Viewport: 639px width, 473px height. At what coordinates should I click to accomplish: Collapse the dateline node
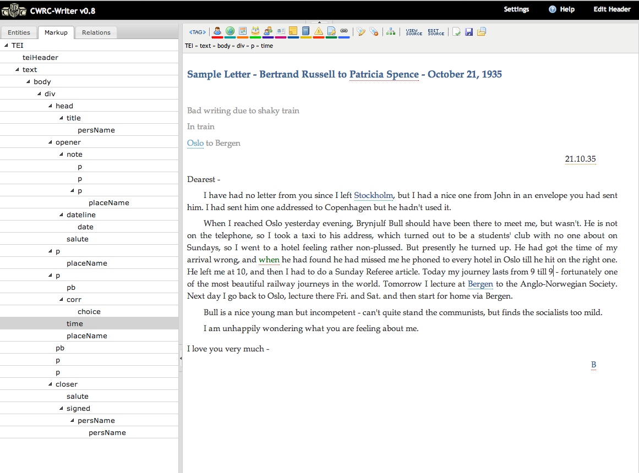(61, 215)
